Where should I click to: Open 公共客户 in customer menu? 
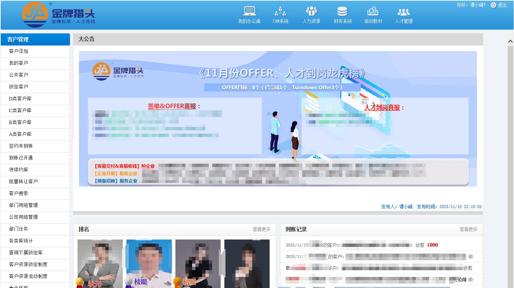click(x=19, y=75)
